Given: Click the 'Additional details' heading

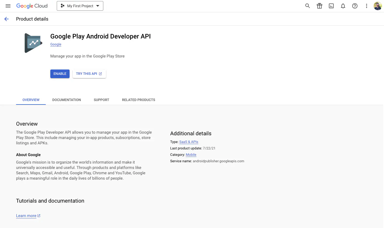Looking at the screenshot, I should click(191, 133).
